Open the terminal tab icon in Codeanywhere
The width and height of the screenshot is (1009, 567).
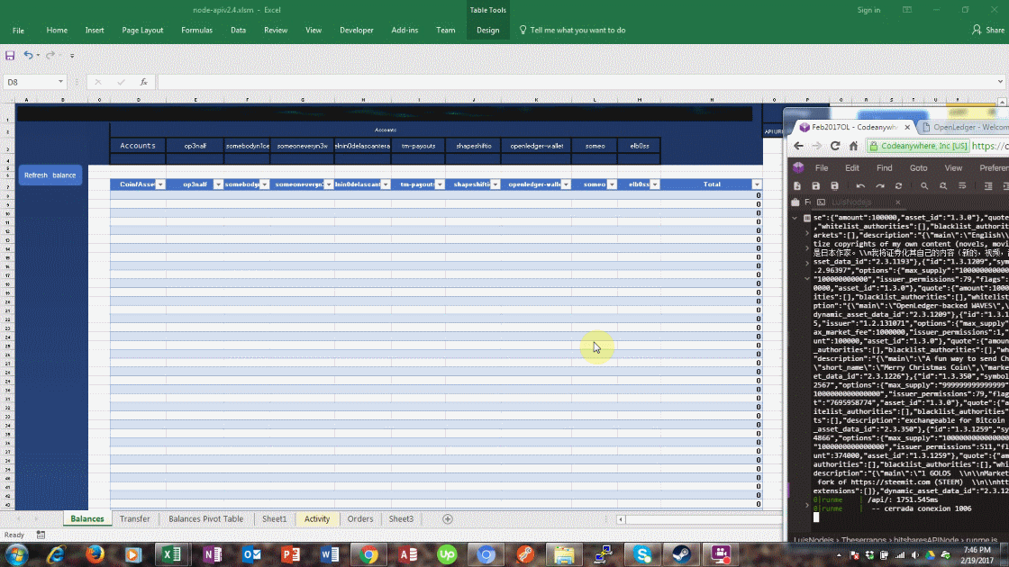click(x=821, y=202)
